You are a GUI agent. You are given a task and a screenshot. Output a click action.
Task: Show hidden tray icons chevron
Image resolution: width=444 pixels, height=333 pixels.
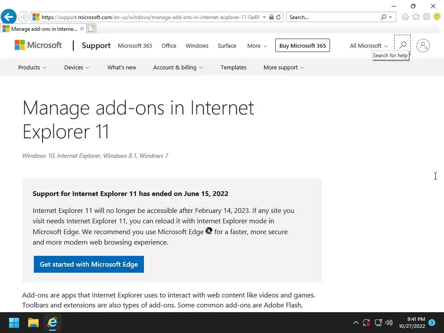click(356, 323)
